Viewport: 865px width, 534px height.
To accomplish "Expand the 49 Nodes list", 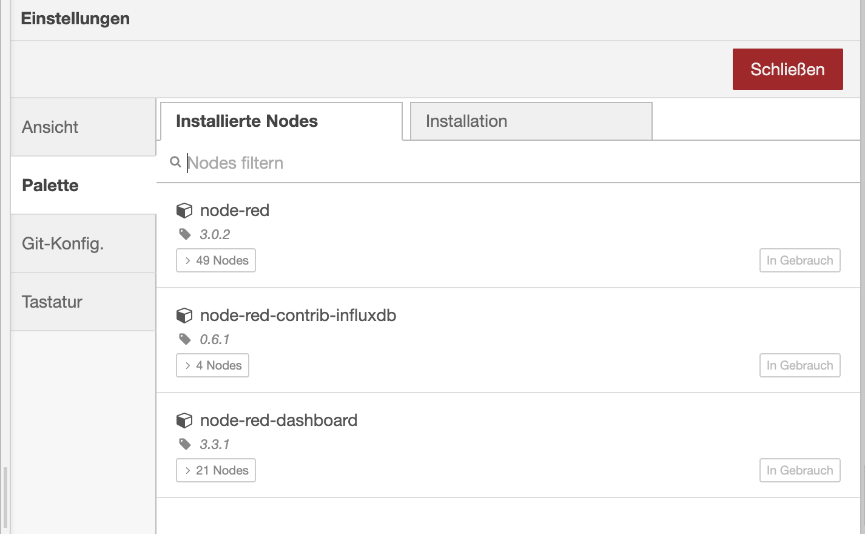I will 216,260.
